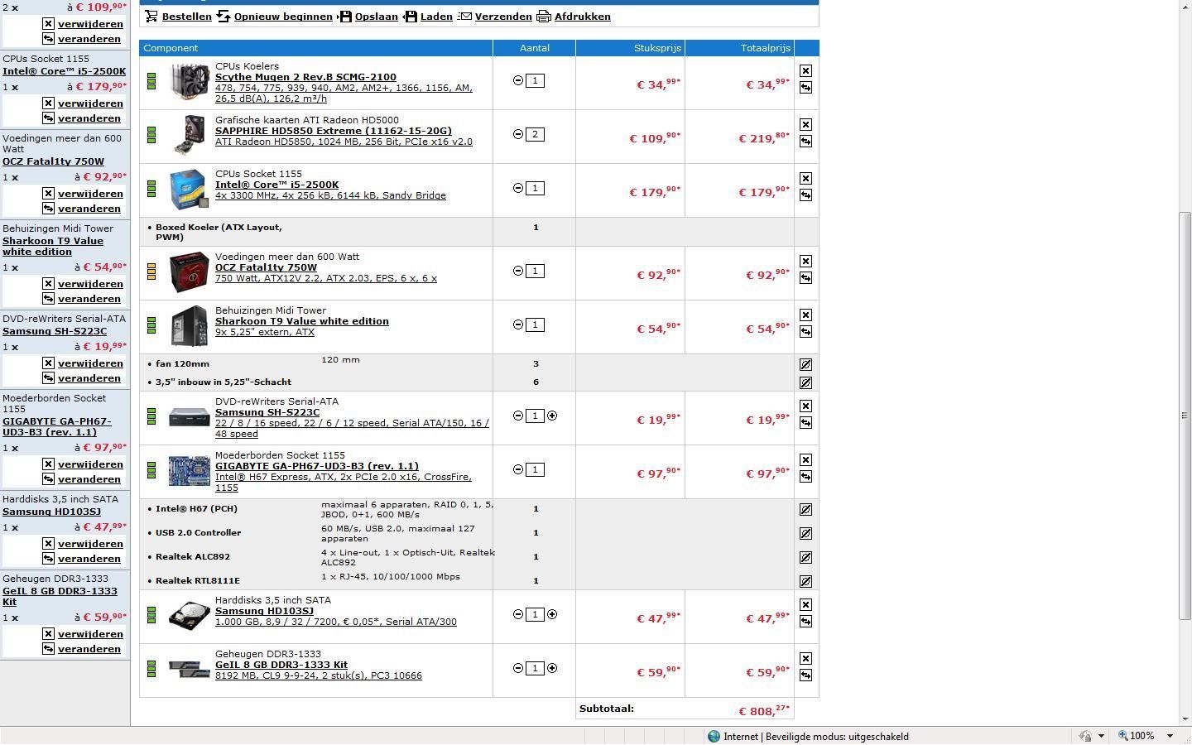Click Opnieuw beginnen to restart configuration
Image resolution: width=1192 pixels, height=745 pixels.
[x=274, y=17]
